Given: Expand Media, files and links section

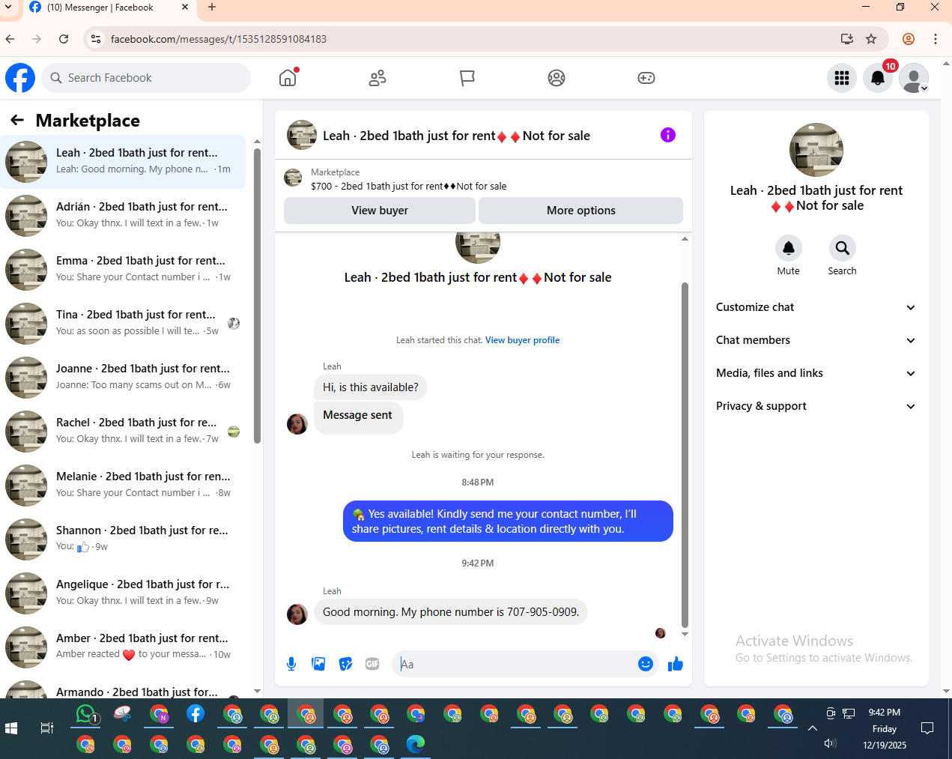Looking at the screenshot, I should [816, 373].
